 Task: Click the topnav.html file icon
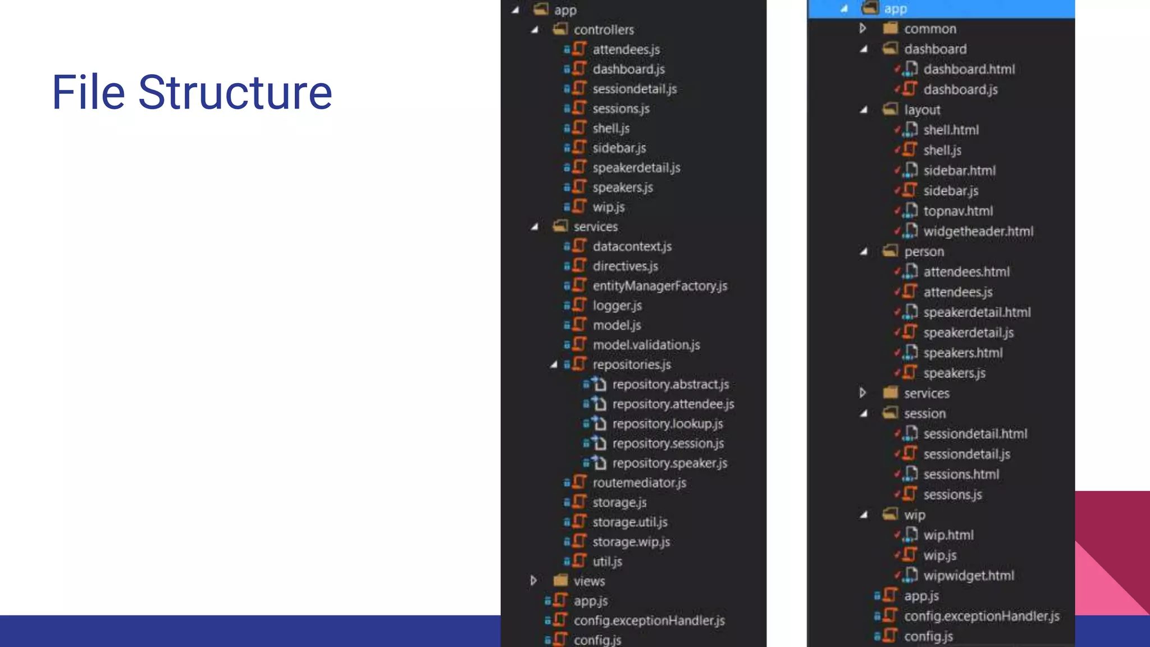click(911, 210)
